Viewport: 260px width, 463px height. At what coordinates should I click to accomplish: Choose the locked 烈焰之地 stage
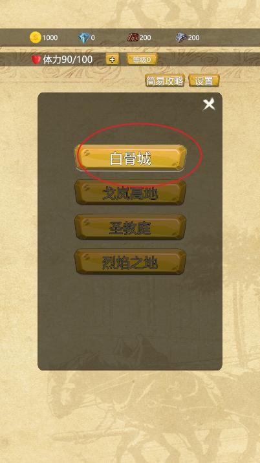coord(130,262)
